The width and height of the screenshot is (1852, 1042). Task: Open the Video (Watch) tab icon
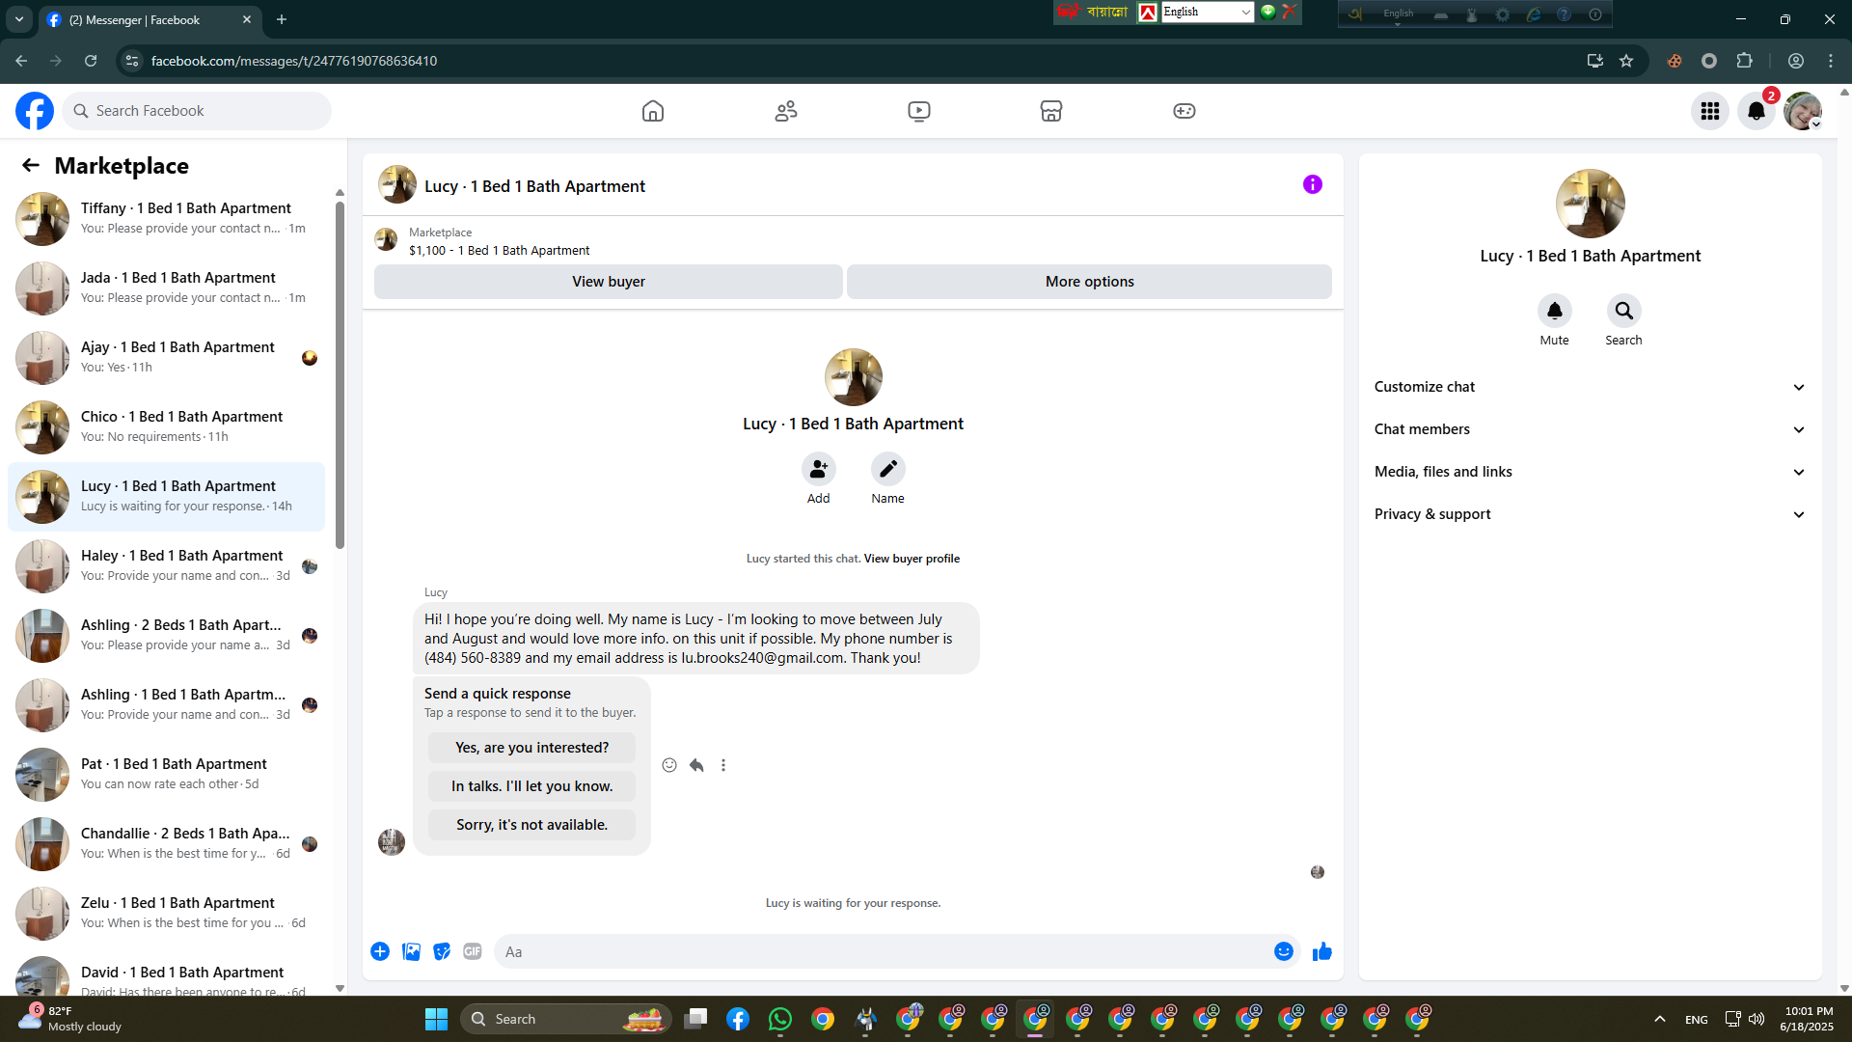click(x=919, y=111)
